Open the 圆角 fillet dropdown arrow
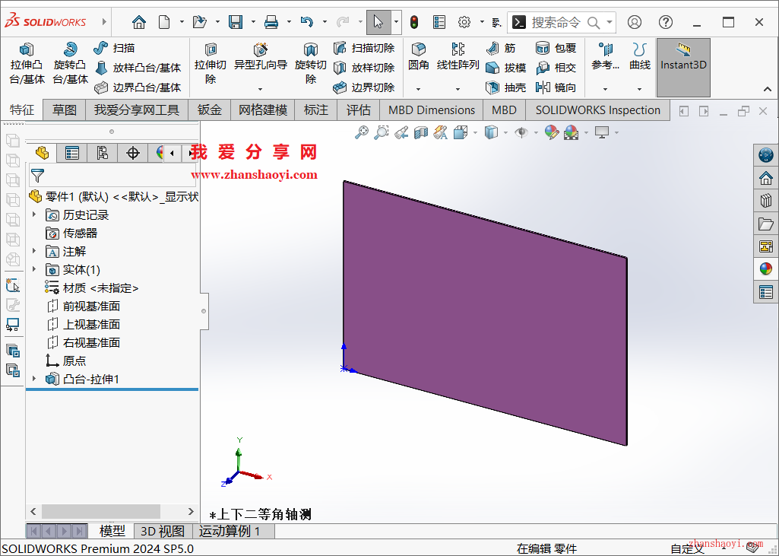Viewport: 779px width, 556px height. (418, 89)
